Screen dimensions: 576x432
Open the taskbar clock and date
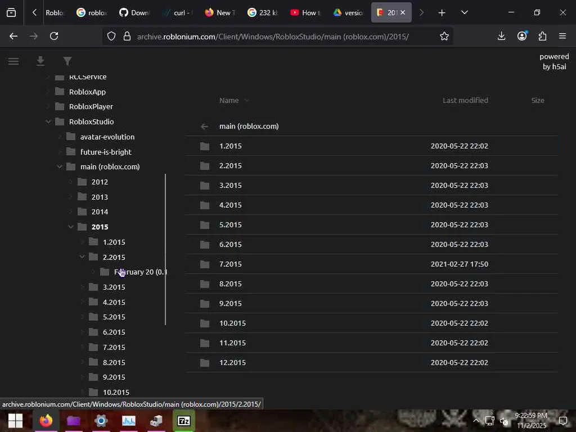531,421
